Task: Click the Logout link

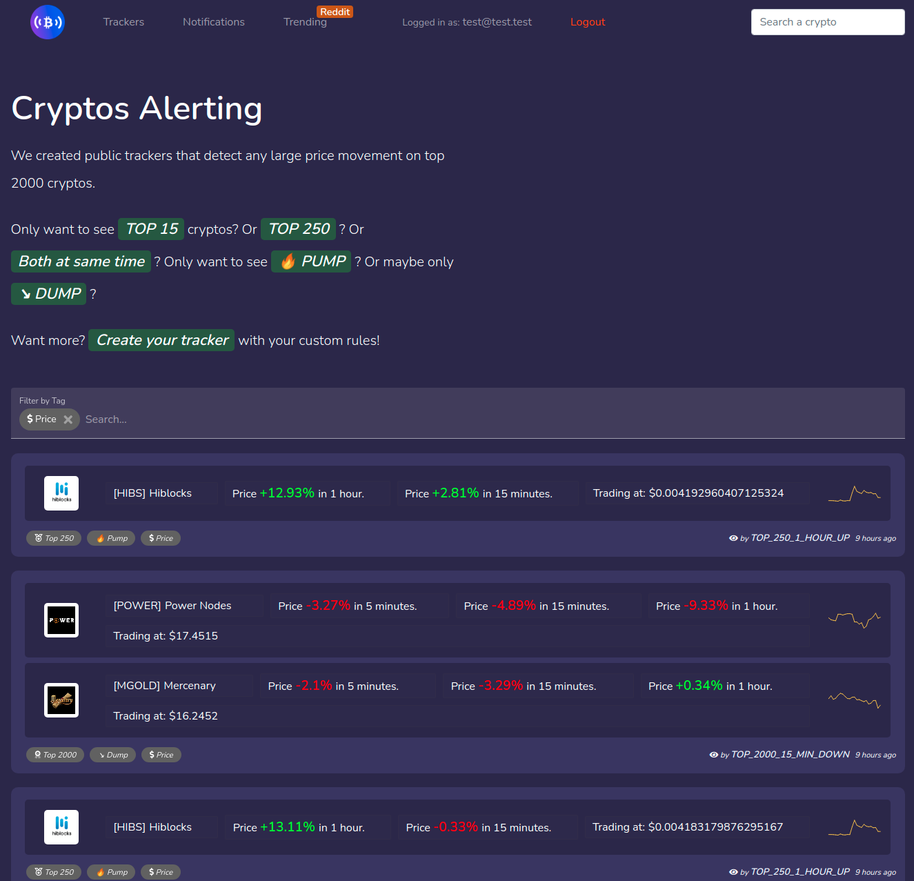Action: [x=587, y=21]
